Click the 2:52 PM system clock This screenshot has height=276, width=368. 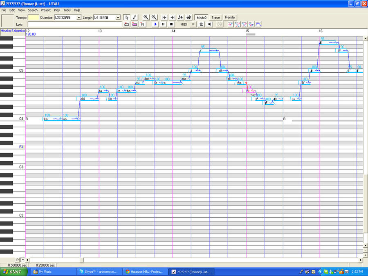pos(357,272)
